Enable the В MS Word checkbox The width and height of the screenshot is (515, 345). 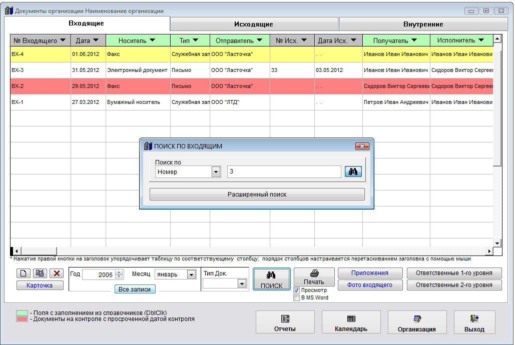(297, 297)
